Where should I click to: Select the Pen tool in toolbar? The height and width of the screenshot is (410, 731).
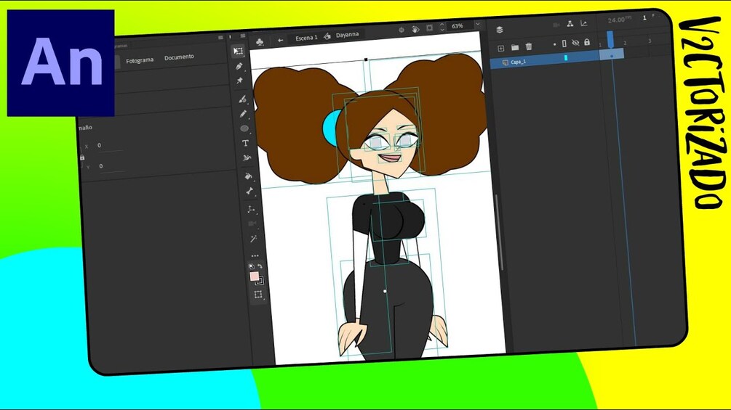point(239,66)
